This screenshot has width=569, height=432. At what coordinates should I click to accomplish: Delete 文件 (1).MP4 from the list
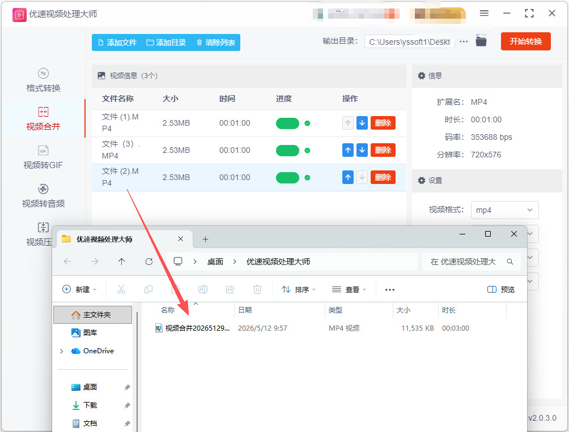pyautogui.click(x=383, y=123)
